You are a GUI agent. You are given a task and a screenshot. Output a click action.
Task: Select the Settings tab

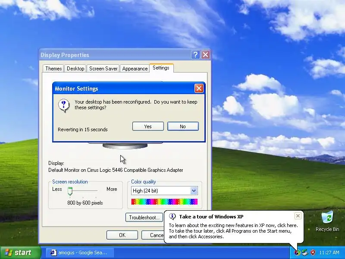pyautogui.click(x=161, y=68)
